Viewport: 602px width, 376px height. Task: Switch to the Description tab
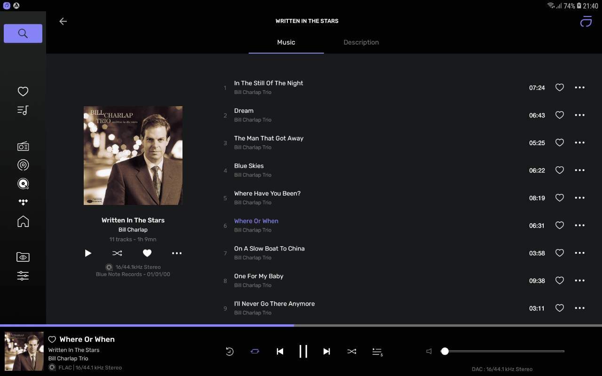(x=361, y=42)
